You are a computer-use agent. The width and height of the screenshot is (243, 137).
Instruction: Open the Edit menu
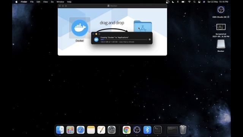point(38,2)
